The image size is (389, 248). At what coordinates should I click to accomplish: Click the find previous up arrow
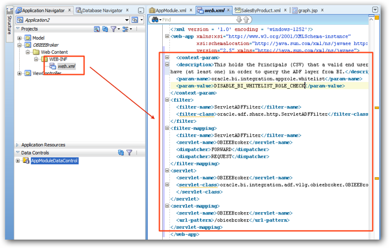click(x=246, y=20)
